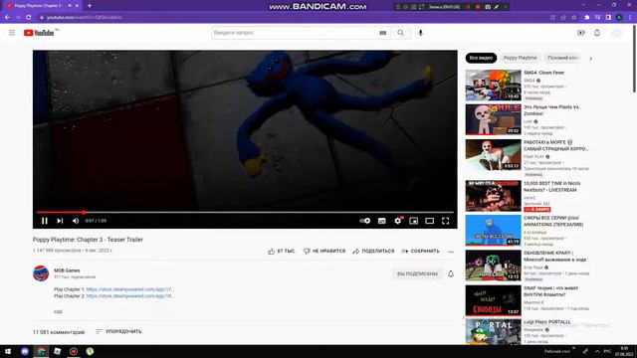Select the Poppy Playtime Chapter 3 browser tab

click(42, 6)
